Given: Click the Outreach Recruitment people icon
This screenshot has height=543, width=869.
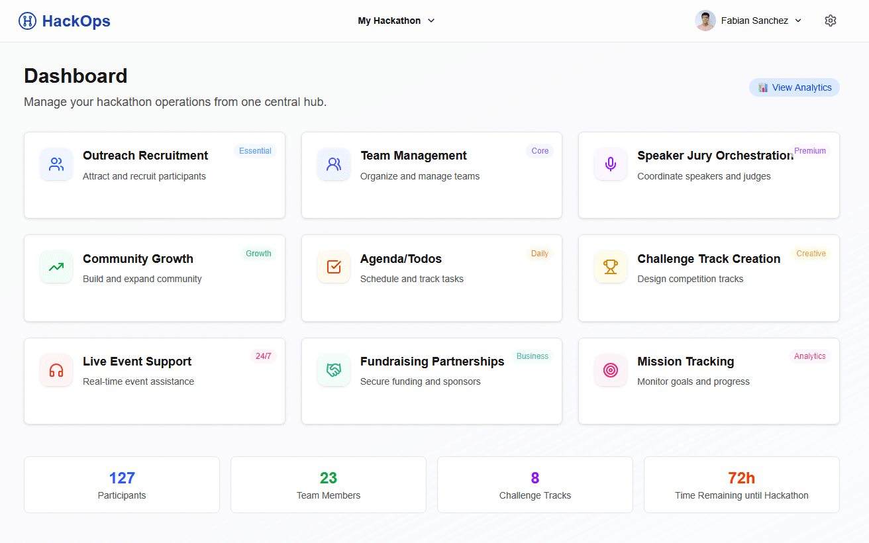Looking at the screenshot, I should 56,164.
